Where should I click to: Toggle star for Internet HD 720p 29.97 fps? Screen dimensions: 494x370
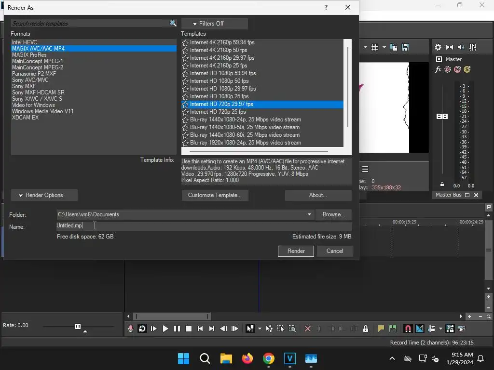[185, 104]
